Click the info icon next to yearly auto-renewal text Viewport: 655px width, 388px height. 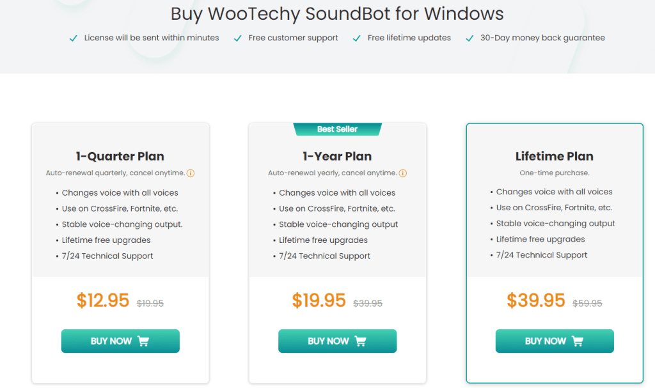(403, 173)
